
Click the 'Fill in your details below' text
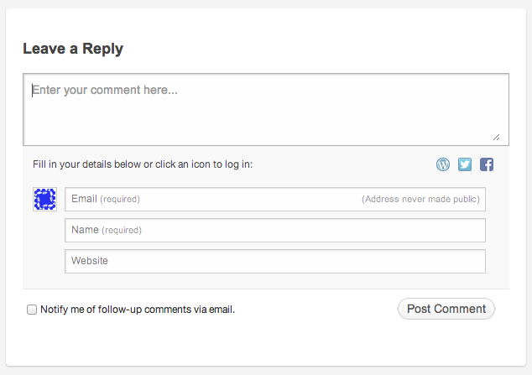click(143, 164)
